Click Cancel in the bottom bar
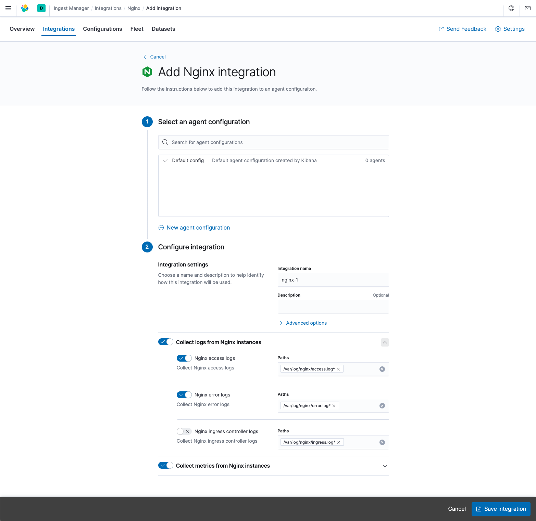Viewport: 536px width, 521px height. (x=457, y=509)
